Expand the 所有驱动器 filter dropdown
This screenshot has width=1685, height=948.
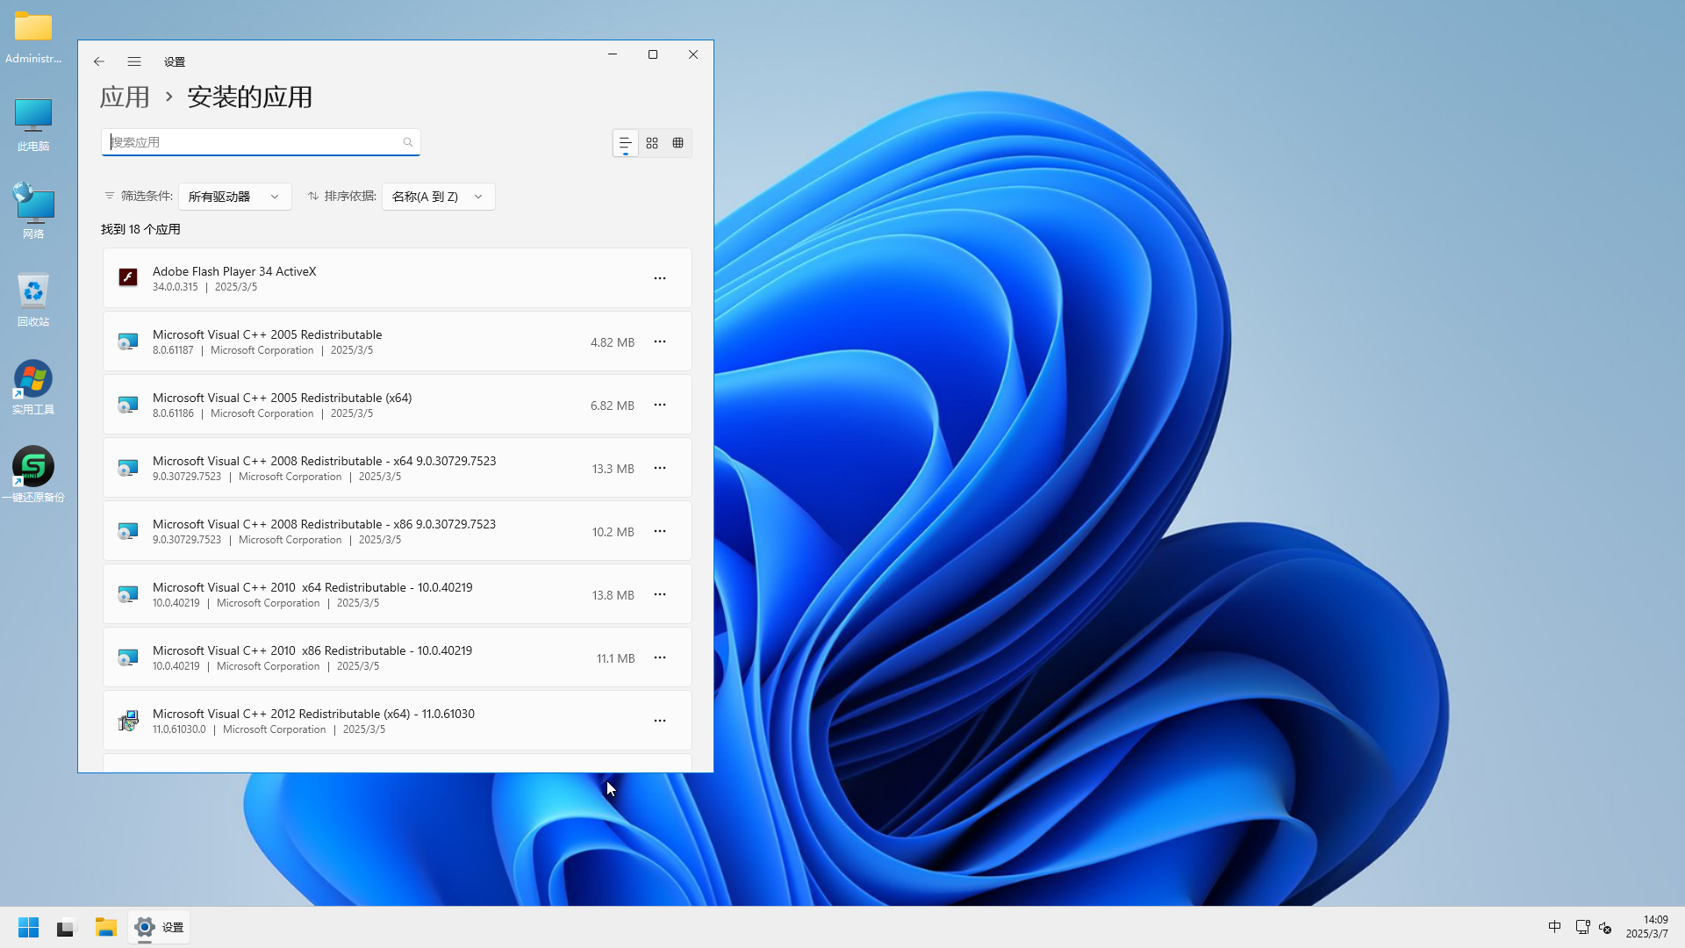click(234, 197)
